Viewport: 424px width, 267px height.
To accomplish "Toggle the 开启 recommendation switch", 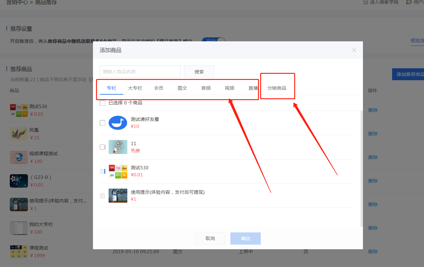I will tap(214, 39).
